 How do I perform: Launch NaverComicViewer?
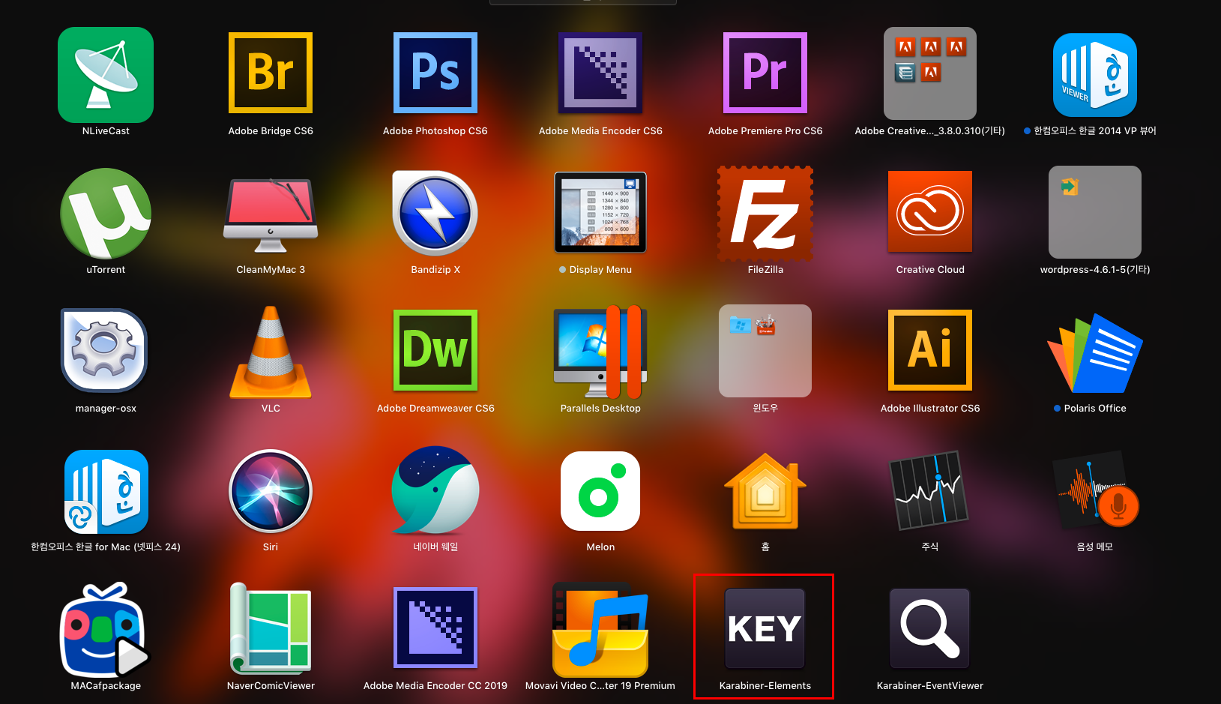pos(271,628)
